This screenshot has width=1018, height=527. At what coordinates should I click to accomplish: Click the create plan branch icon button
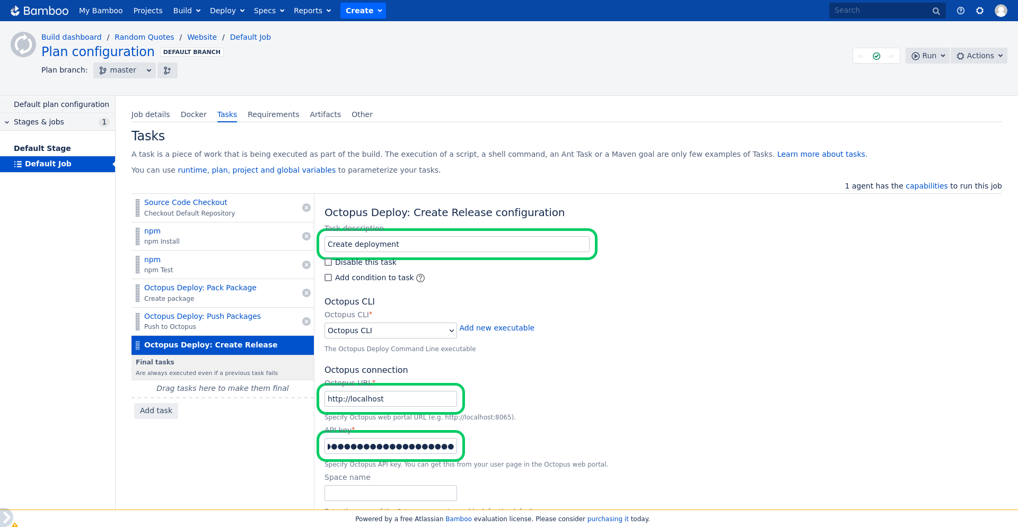click(x=168, y=70)
